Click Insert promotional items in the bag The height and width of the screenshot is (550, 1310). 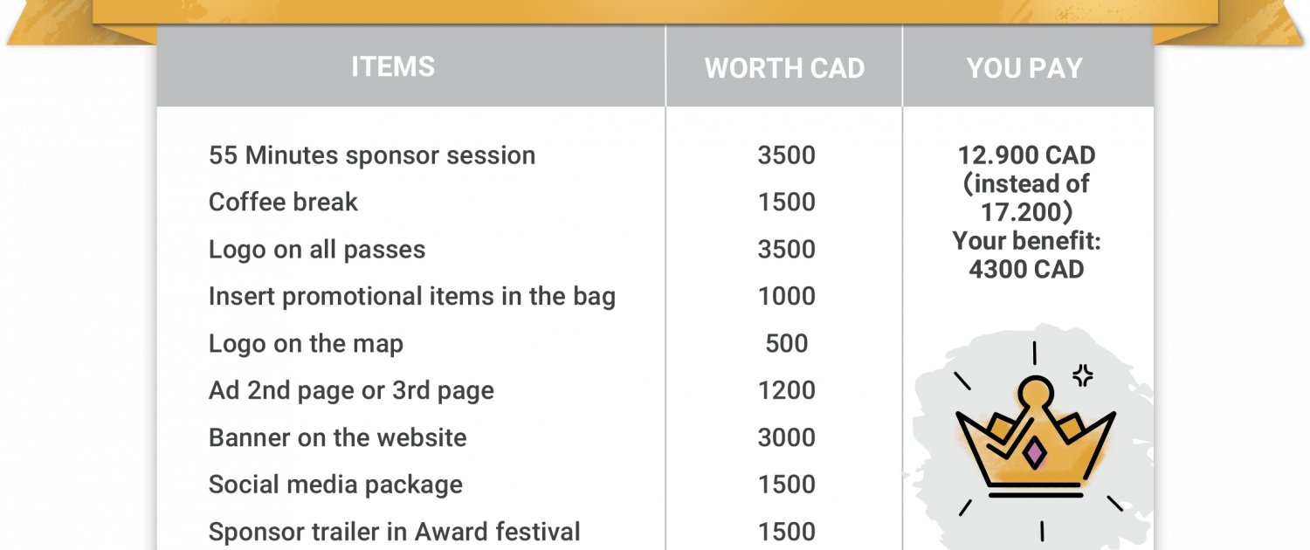click(x=412, y=297)
